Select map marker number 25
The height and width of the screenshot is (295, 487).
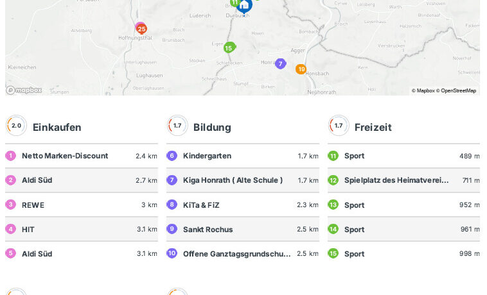click(141, 29)
